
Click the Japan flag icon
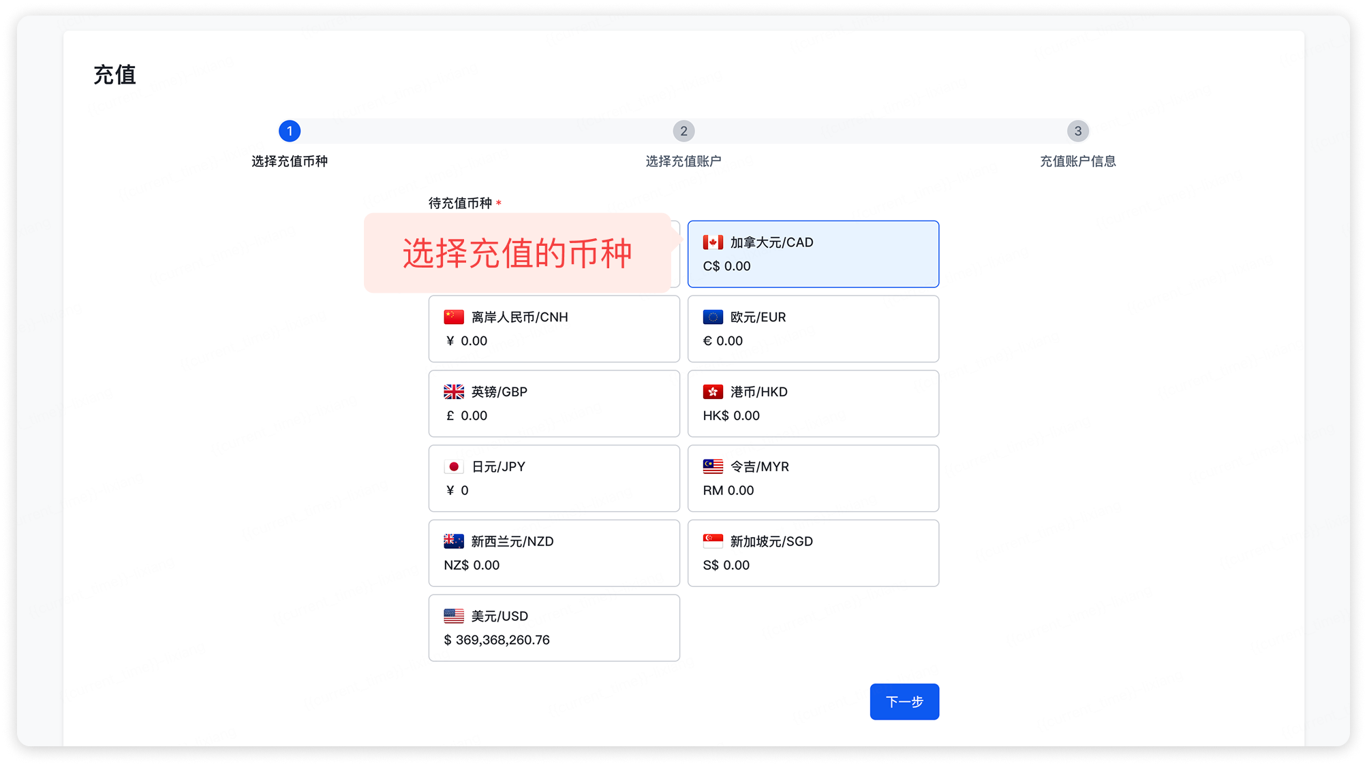(454, 467)
